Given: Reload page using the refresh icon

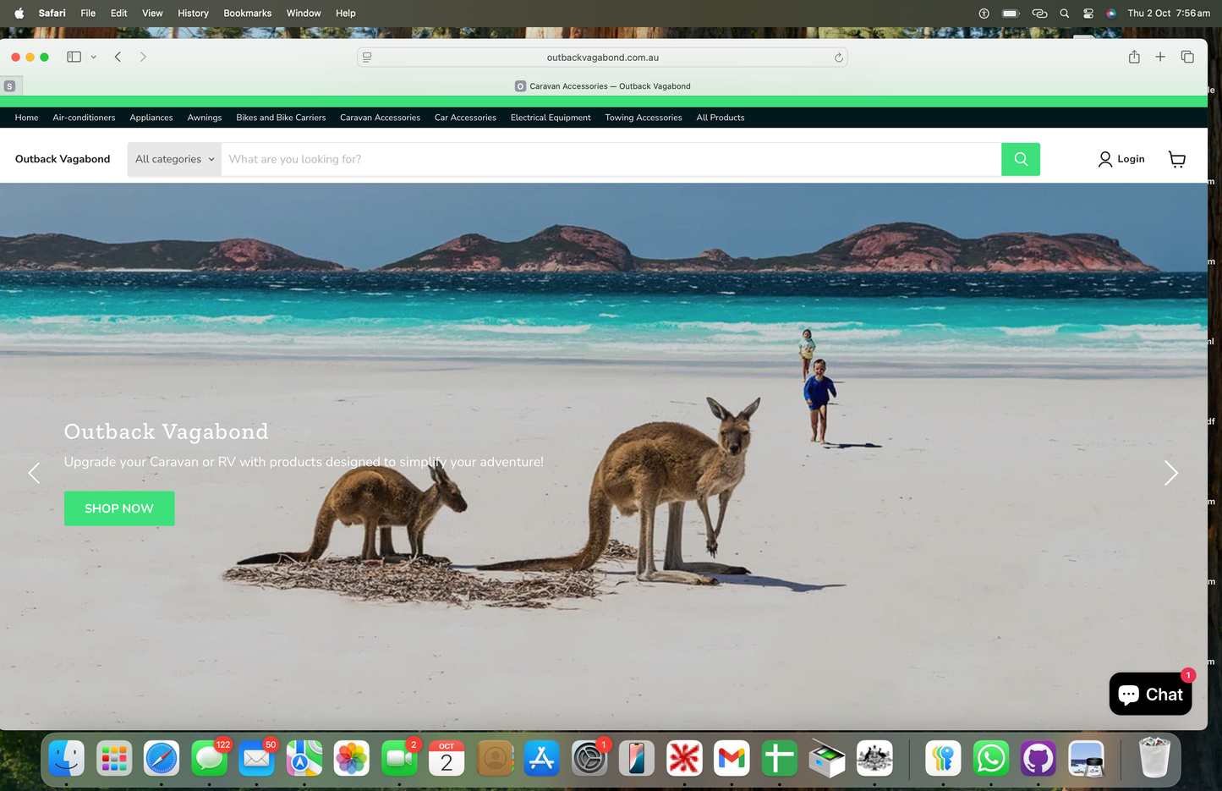Looking at the screenshot, I should click(838, 58).
